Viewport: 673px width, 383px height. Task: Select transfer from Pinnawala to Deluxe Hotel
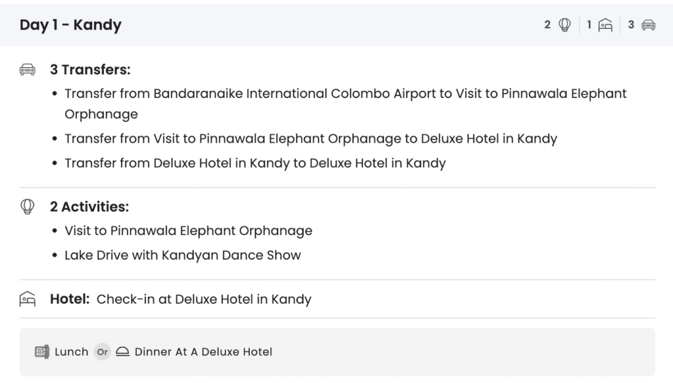[x=310, y=139]
